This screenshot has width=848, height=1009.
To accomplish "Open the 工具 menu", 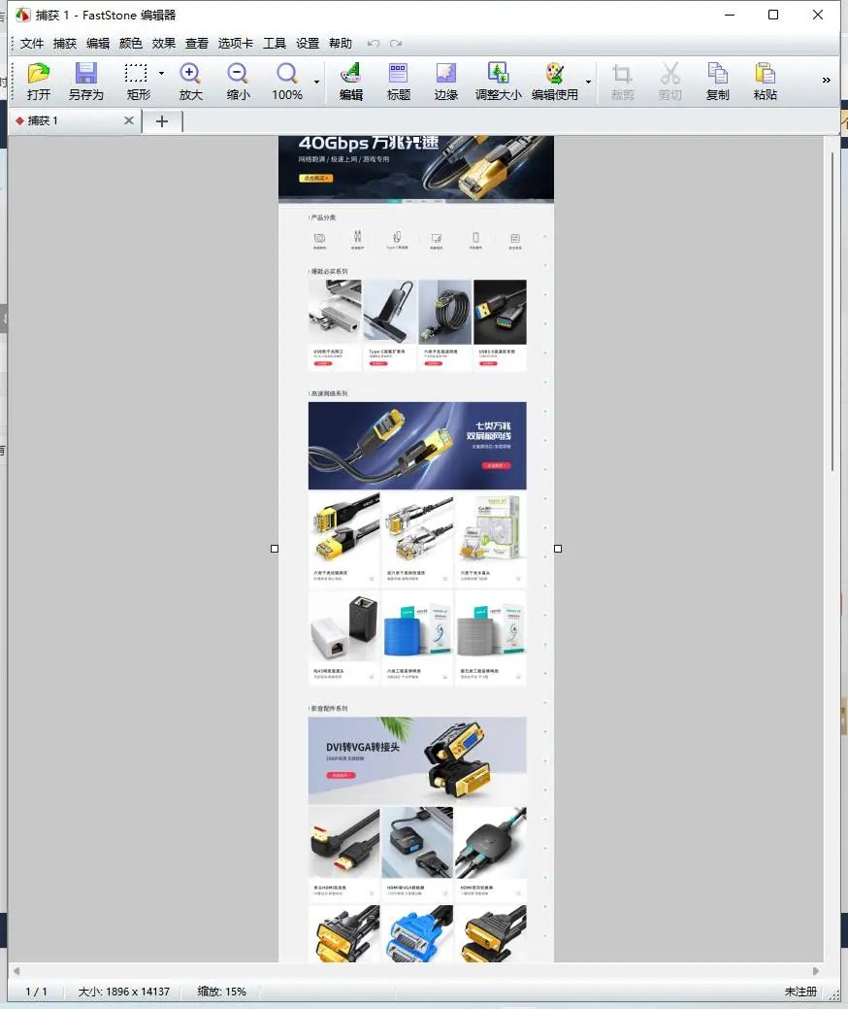I will pos(275,43).
